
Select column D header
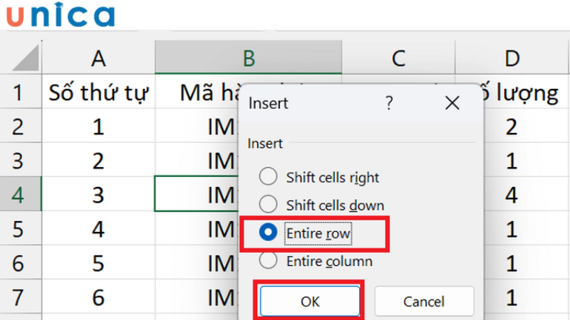(512, 58)
